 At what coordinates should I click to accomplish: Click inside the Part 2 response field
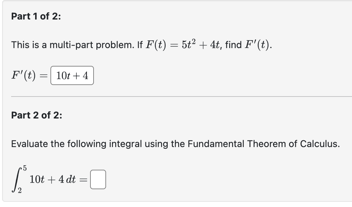coord(98,179)
